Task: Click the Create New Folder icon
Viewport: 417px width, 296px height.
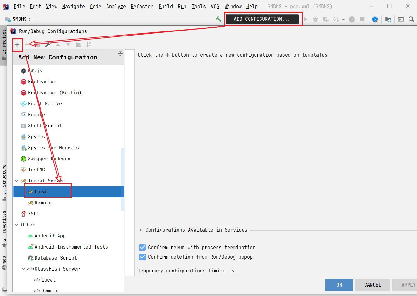Action: 79,45
